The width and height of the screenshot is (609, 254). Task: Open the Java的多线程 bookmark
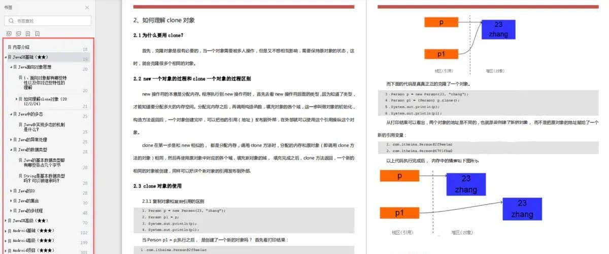[30, 210]
